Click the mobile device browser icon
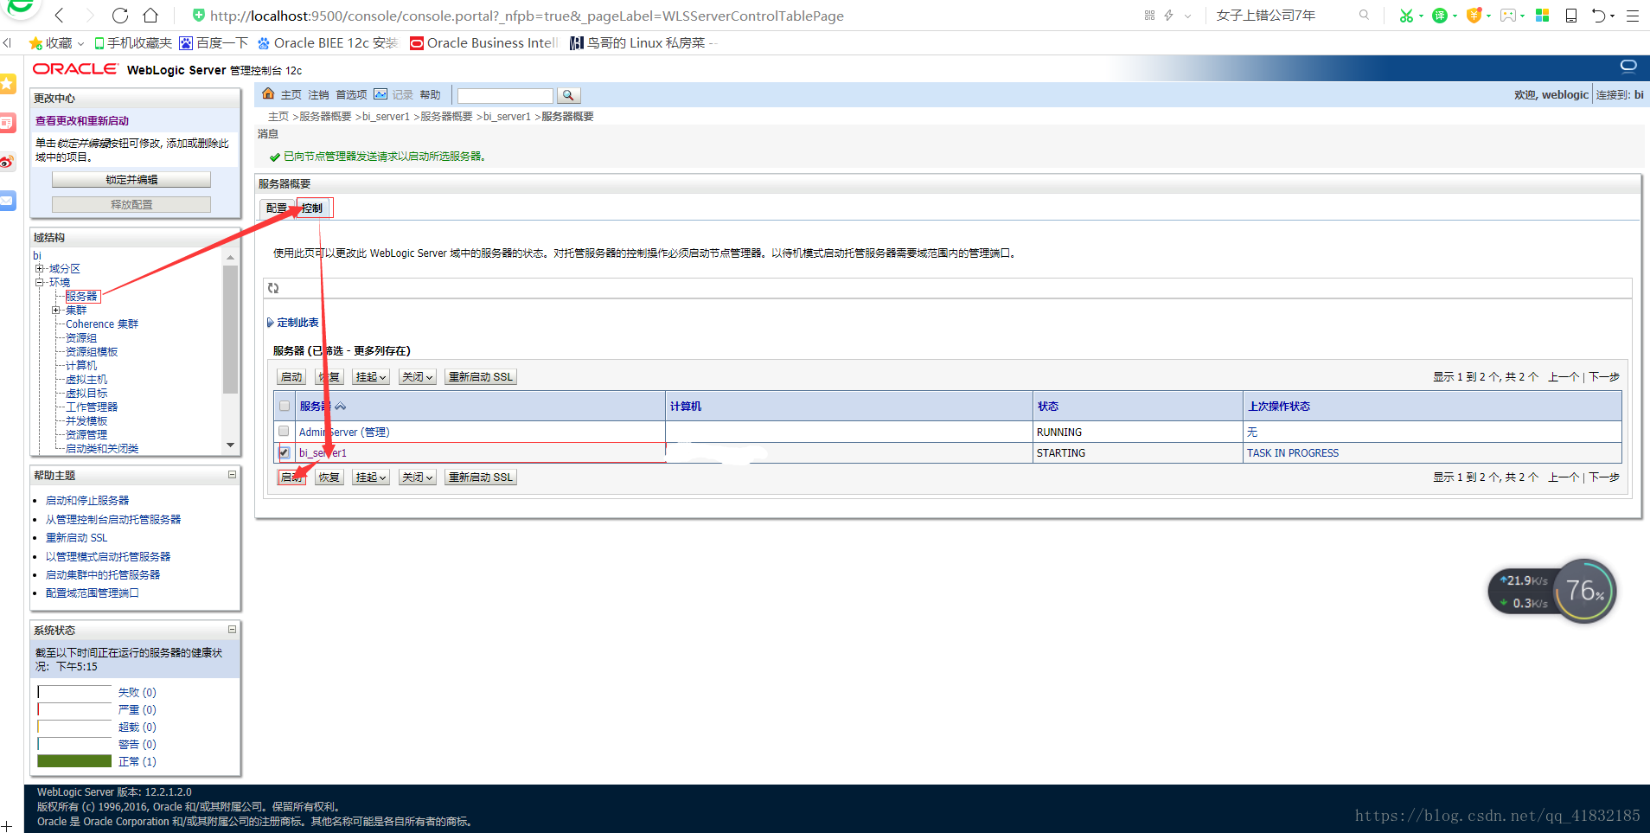1650x833 pixels. point(1571,16)
